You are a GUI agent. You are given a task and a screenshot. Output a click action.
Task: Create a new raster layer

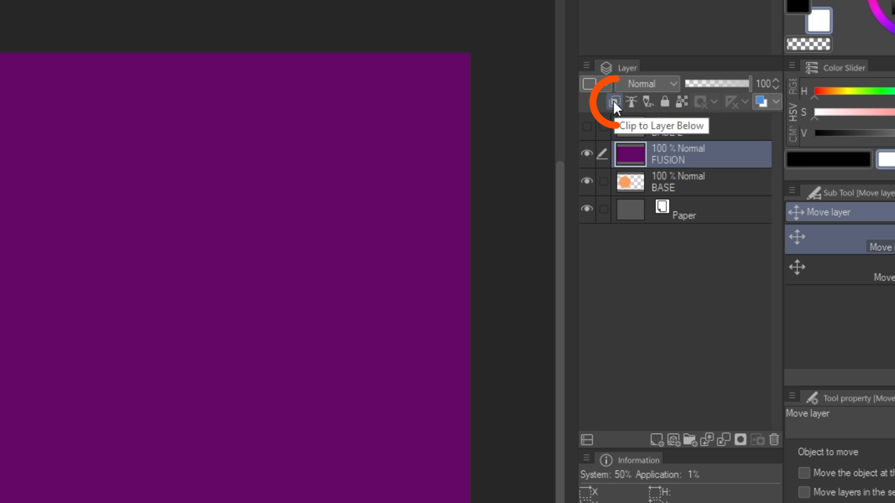[657, 440]
